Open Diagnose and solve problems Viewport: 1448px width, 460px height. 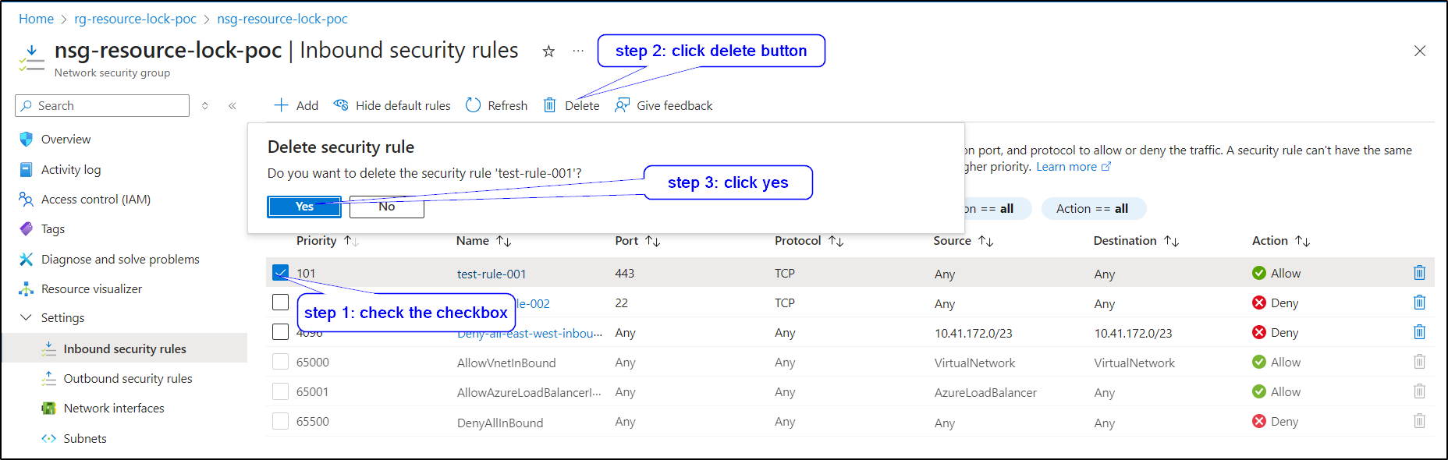coord(120,260)
